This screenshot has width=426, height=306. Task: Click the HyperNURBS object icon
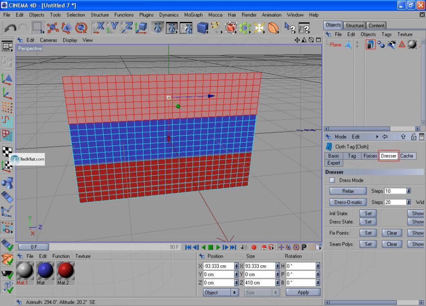tap(230, 28)
